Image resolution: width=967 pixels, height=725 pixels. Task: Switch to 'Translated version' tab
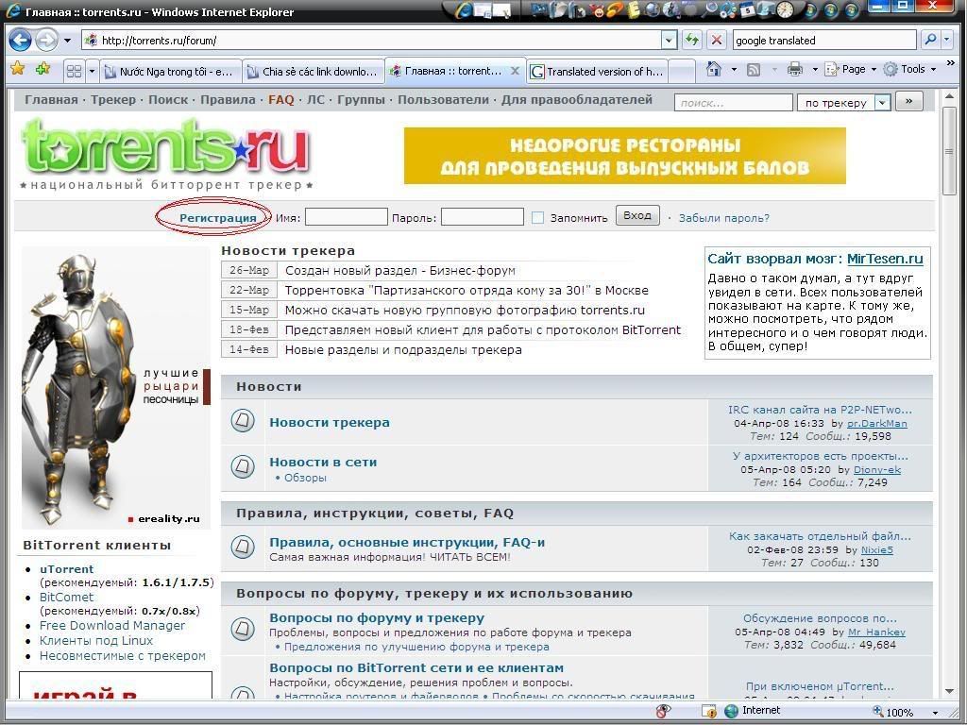597,72
